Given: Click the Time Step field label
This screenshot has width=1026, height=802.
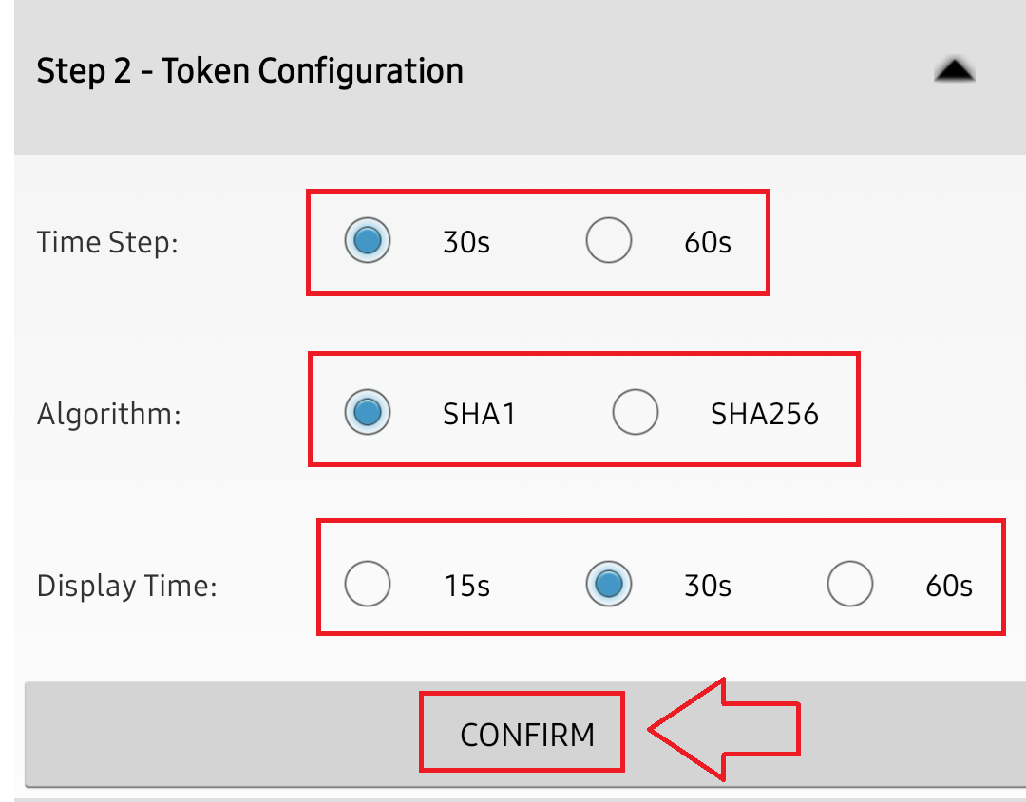Looking at the screenshot, I should point(107,243).
